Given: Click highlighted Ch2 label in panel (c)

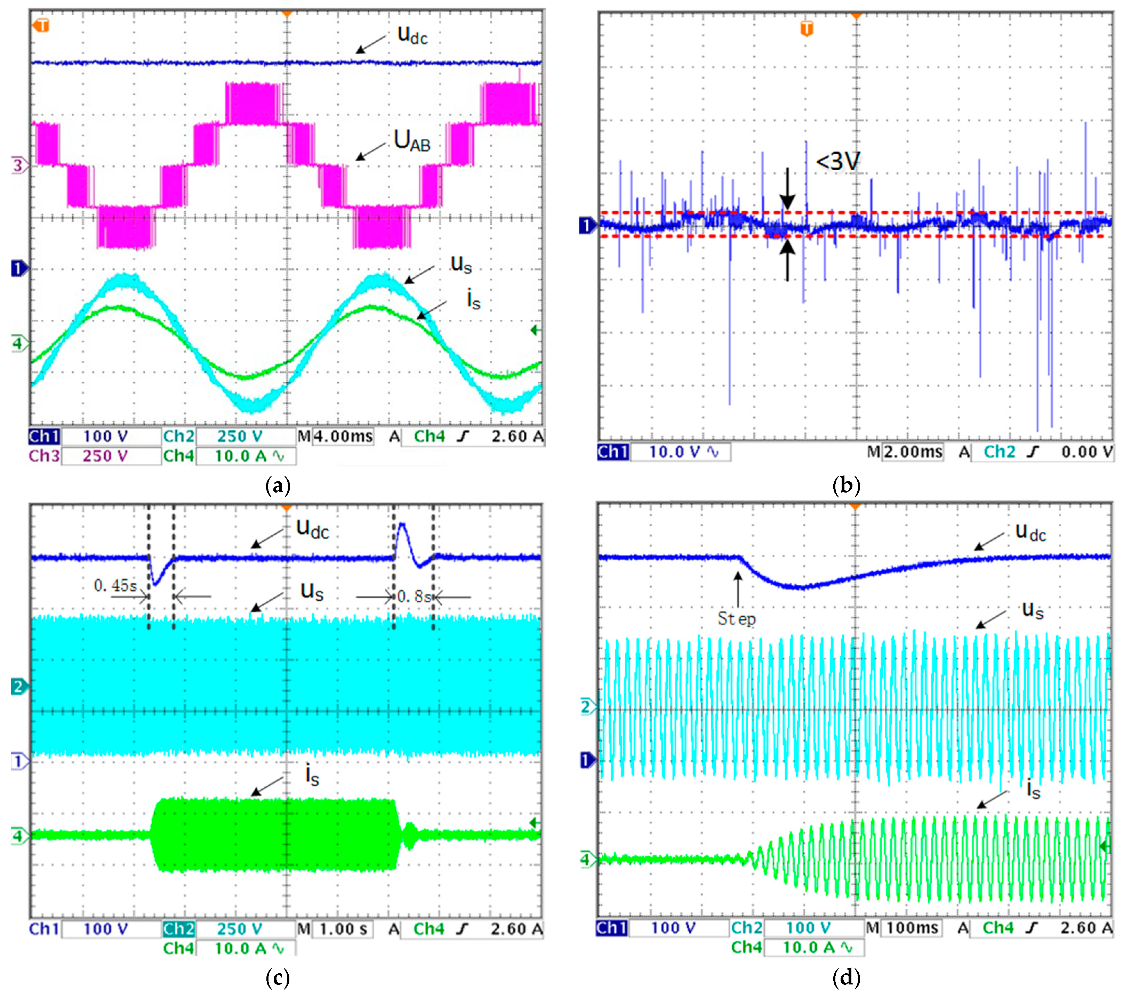Looking at the screenshot, I should click(x=178, y=929).
